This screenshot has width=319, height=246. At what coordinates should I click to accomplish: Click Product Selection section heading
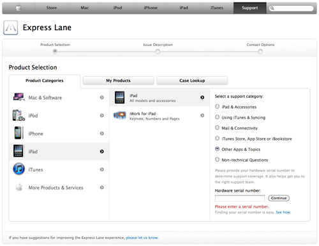point(33,67)
